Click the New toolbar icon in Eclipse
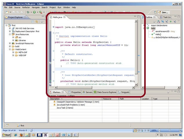Viewport: 184px width, 139px height. pos(7,12)
